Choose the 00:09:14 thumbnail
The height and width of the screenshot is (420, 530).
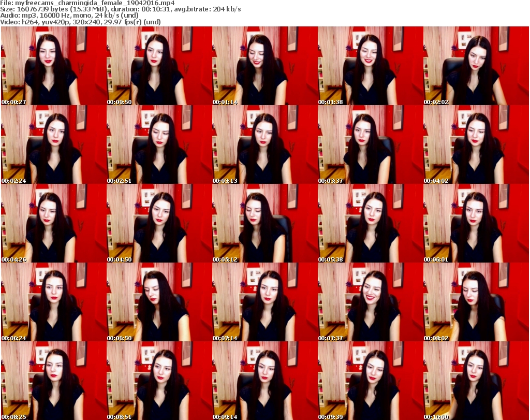point(264,381)
